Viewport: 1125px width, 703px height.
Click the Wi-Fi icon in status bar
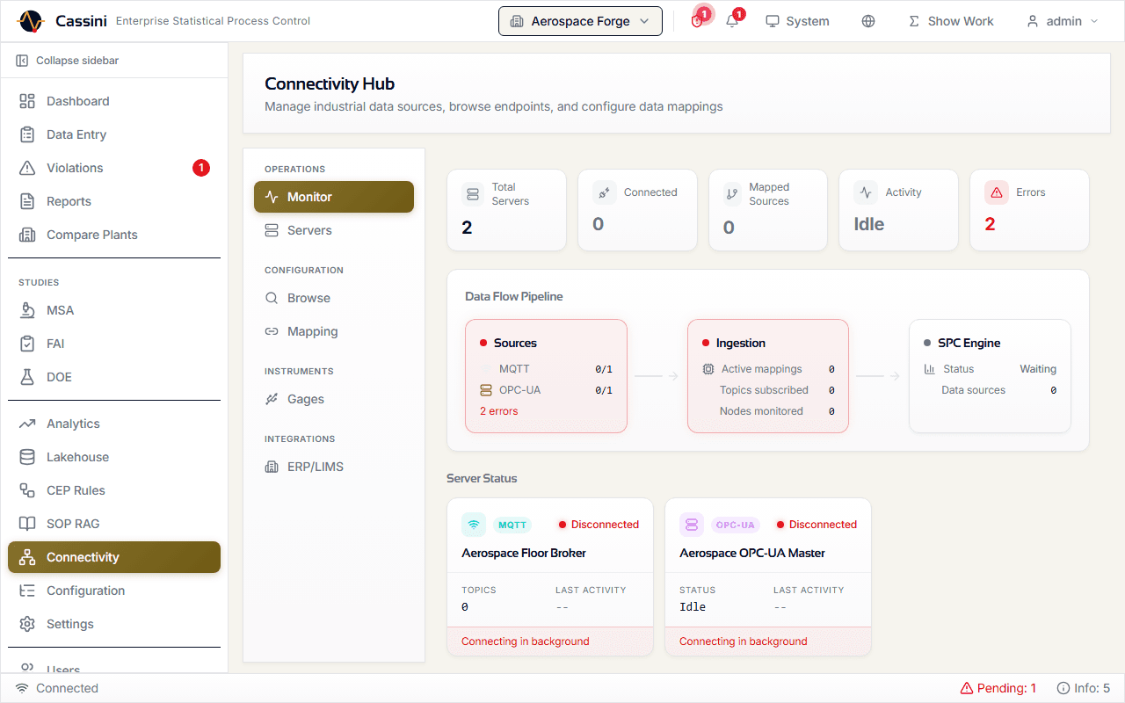[22, 688]
